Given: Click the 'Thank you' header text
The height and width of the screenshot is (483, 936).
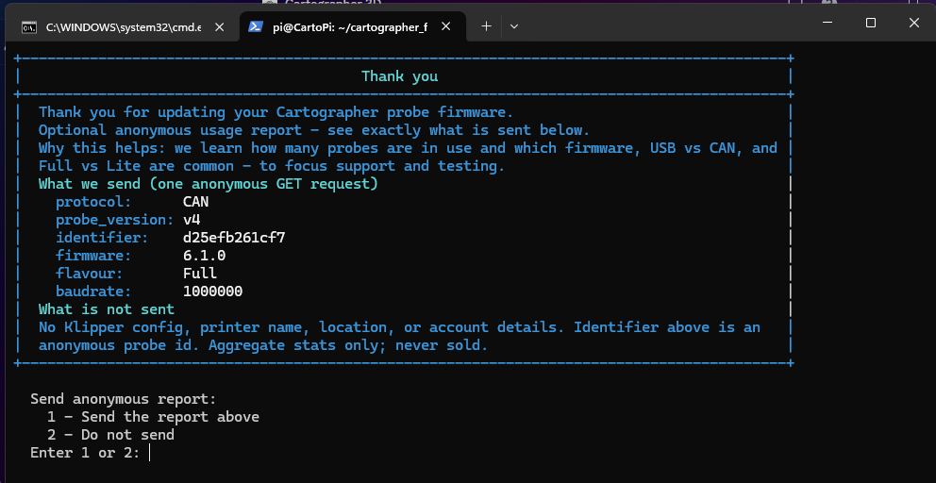Looking at the screenshot, I should 399,76.
